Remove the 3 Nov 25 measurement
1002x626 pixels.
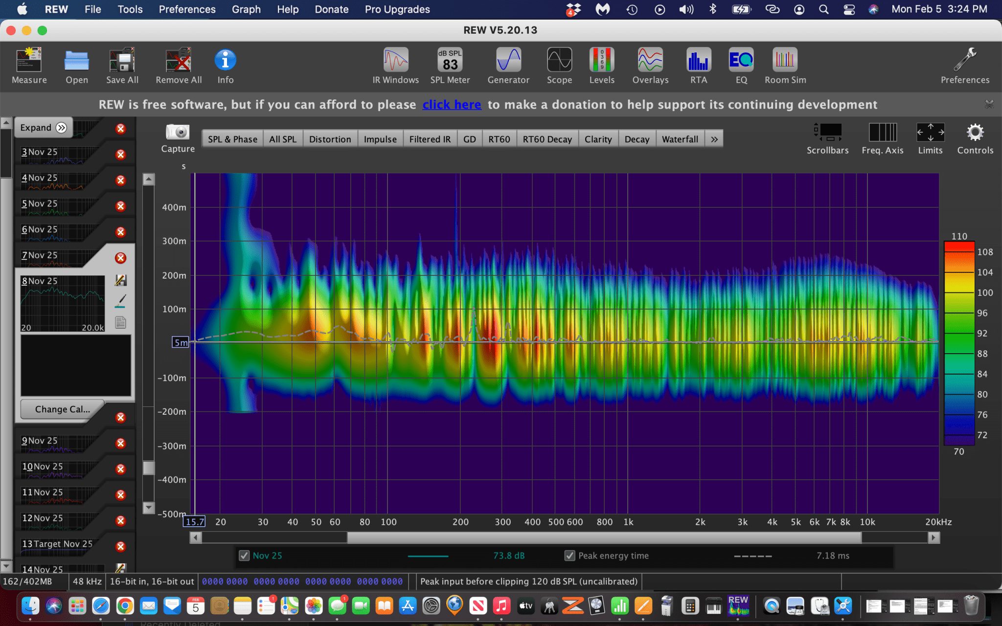(x=120, y=155)
